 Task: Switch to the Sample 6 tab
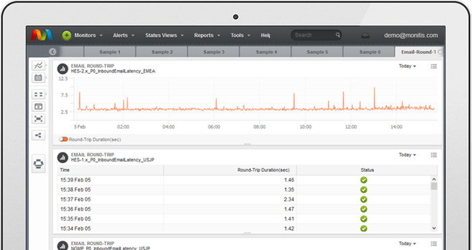(x=369, y=52)
